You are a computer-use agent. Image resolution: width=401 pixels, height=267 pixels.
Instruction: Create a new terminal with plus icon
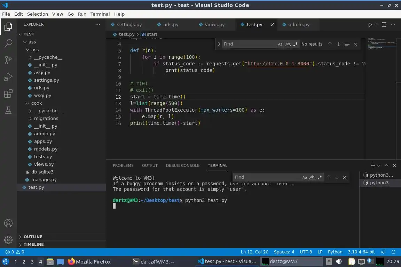pos(372,165)
